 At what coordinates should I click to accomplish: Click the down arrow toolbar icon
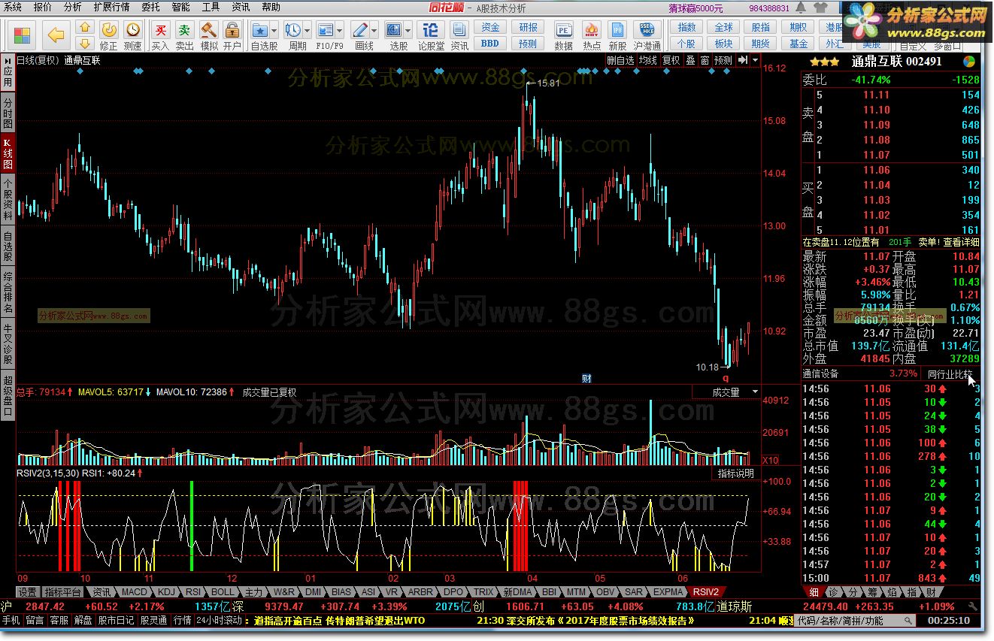point(85,44)
